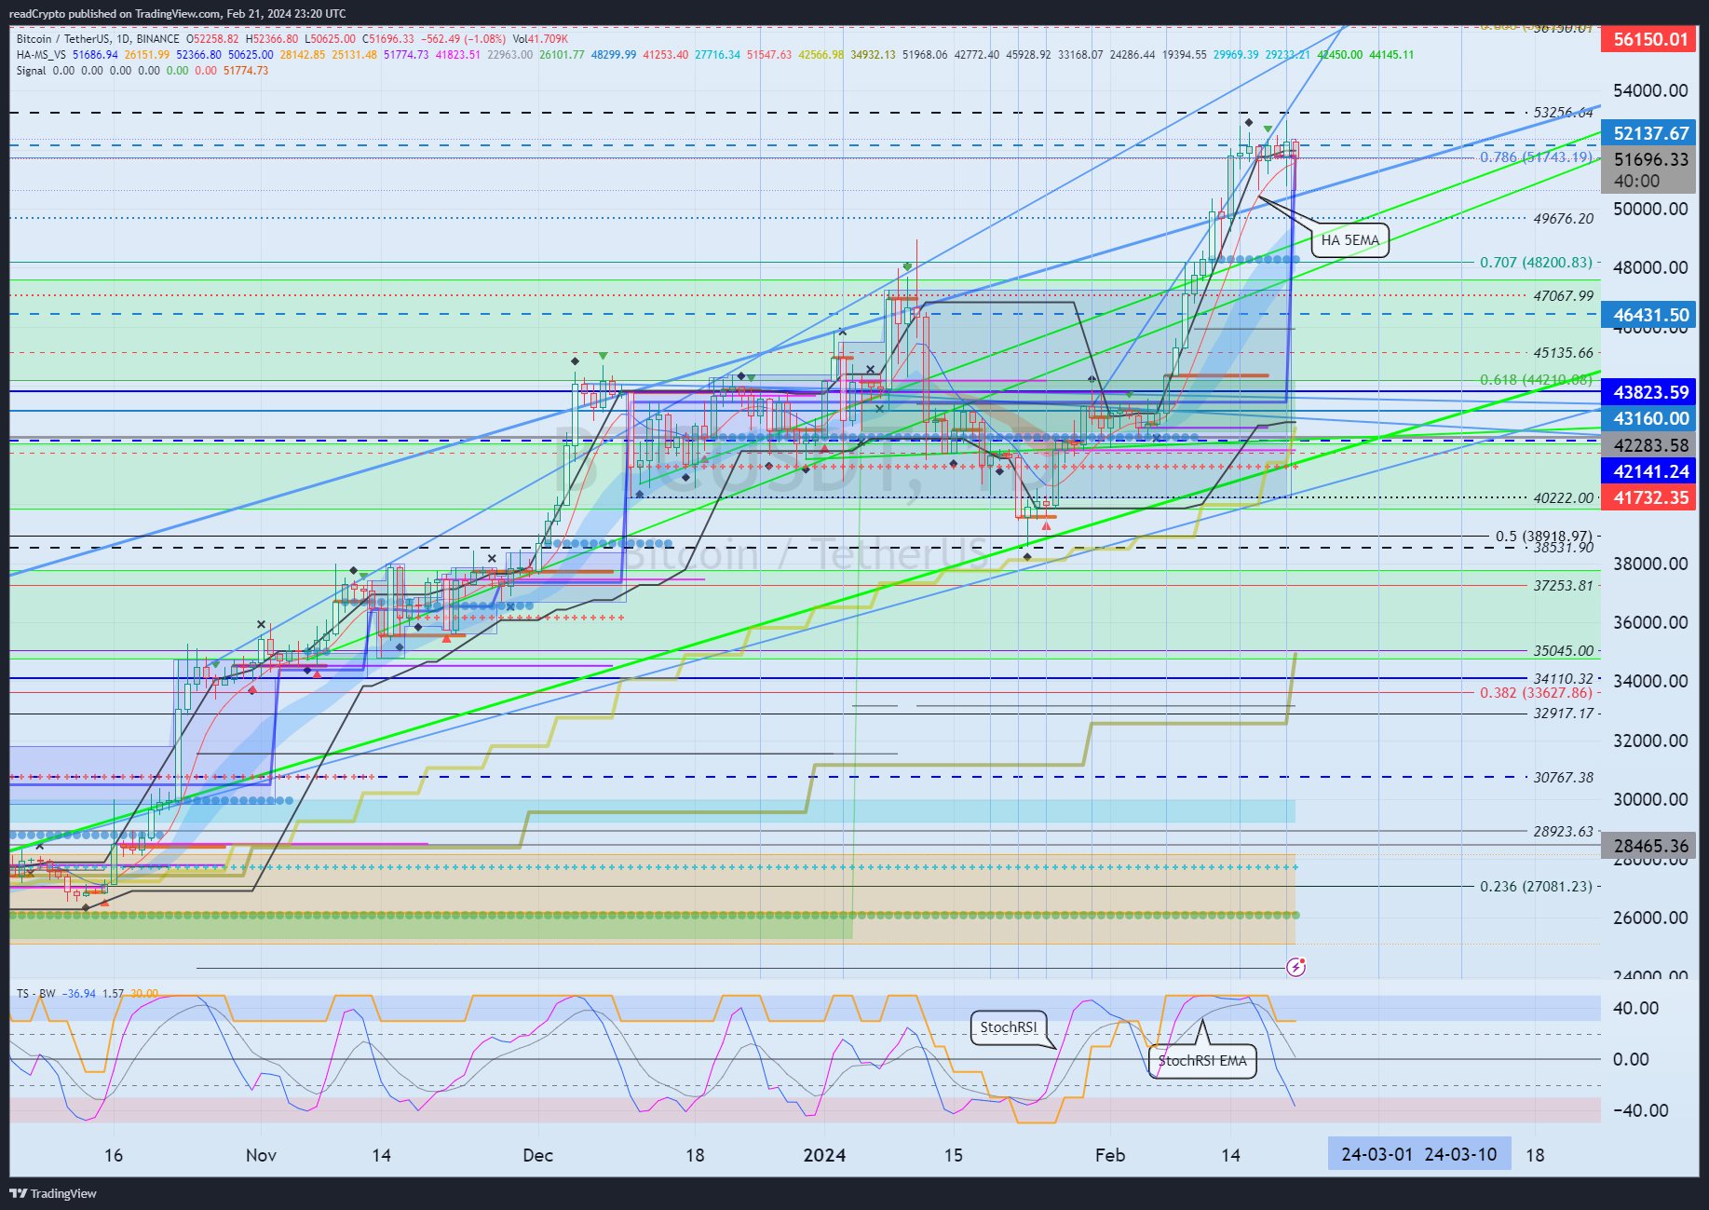Click the blue 42141.24 price label
The image size is (1709, 1210).
(1649, 471)
